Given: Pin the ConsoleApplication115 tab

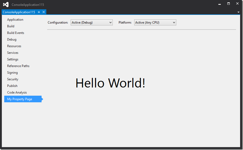Looking at the screenshot, I should 39,12.
